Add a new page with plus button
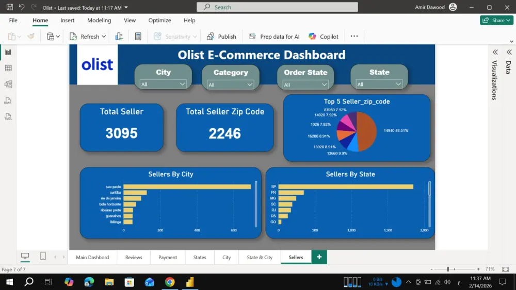Screen dimensions: 516x290 point(319,257)
